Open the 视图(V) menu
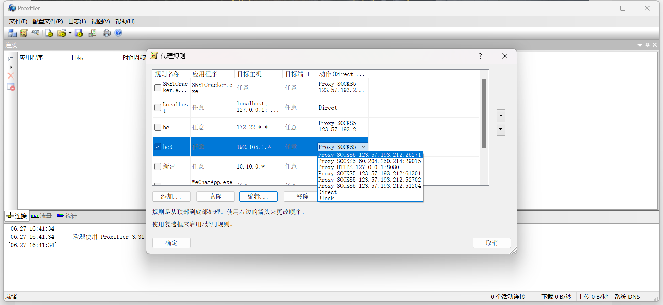The image size is (663, 305). pyautogui.click(x=100, y=21)
